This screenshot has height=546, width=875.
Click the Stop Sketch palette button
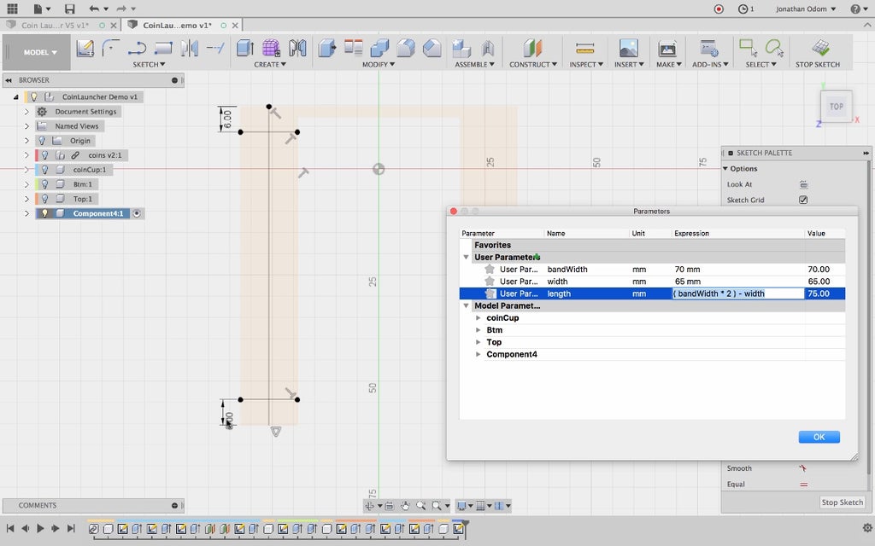coord(842,502)
